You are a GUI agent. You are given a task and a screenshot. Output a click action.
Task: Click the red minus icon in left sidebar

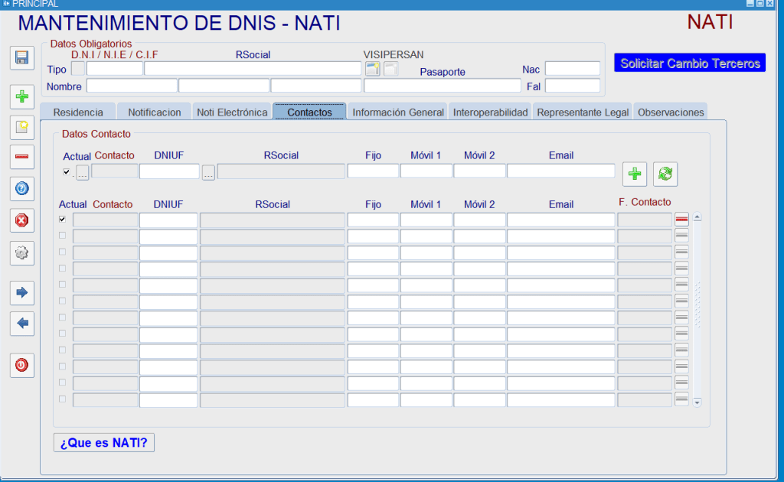pos(21,157)
